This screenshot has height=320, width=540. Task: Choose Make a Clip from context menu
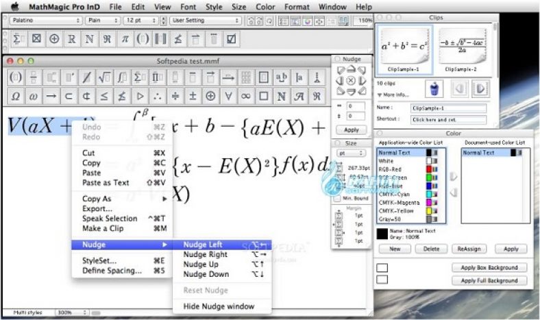(121, 228)
